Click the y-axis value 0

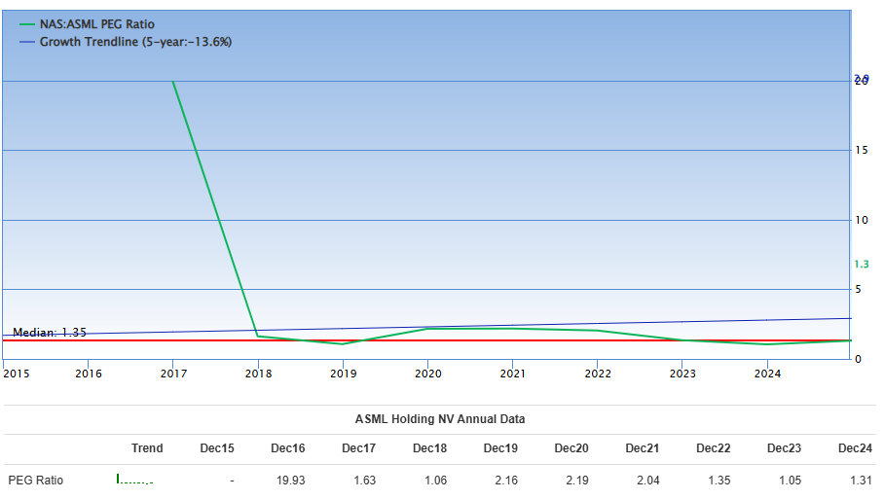858,359
